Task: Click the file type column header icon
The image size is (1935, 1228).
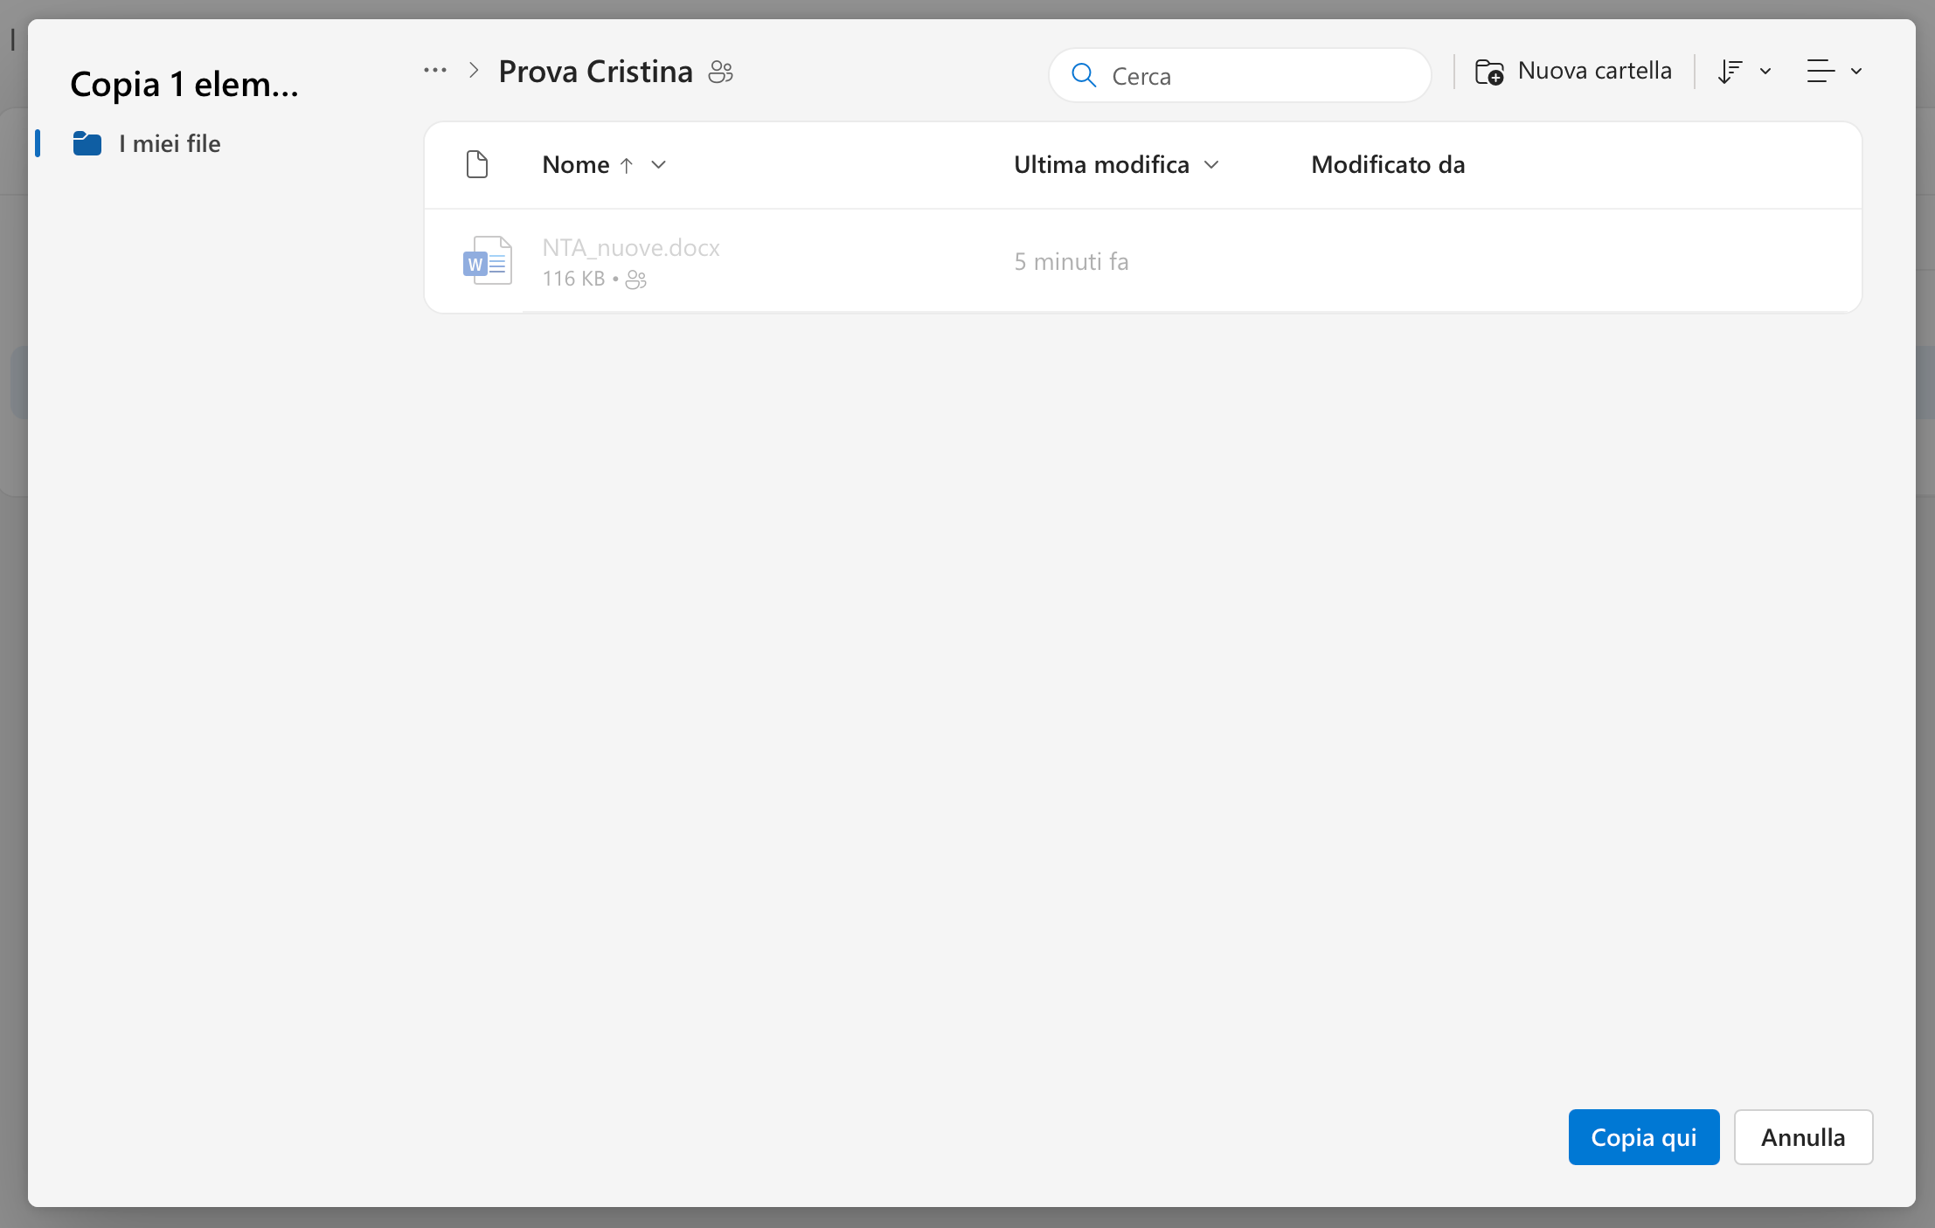Action: pos(477,164)
